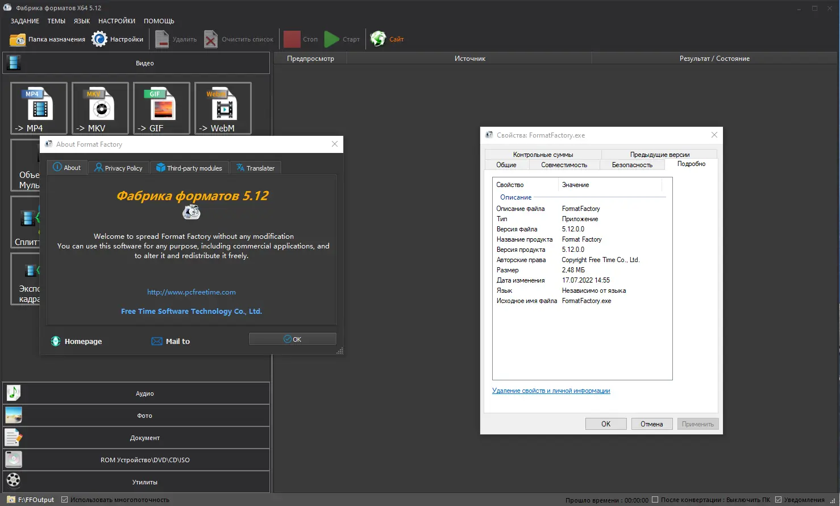Close the About Format Factory dialog
840x506 pixels.
335,144
